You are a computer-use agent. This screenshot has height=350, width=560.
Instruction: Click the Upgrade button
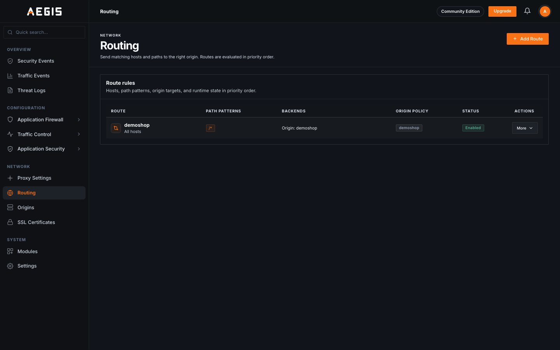click(x=502, y=11)
